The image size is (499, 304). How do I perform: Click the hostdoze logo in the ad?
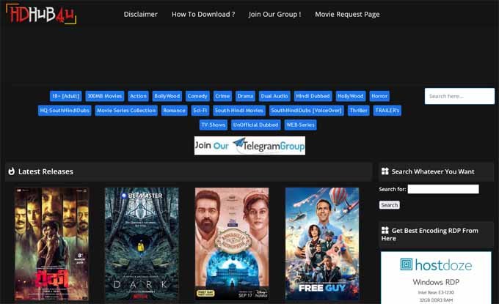(436, 264)
